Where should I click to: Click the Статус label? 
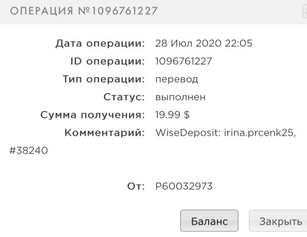click(124, 97)
